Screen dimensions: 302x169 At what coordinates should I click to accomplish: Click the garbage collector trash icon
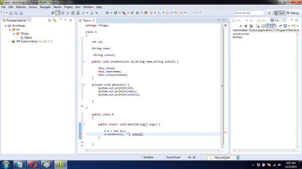coord(238,158)
